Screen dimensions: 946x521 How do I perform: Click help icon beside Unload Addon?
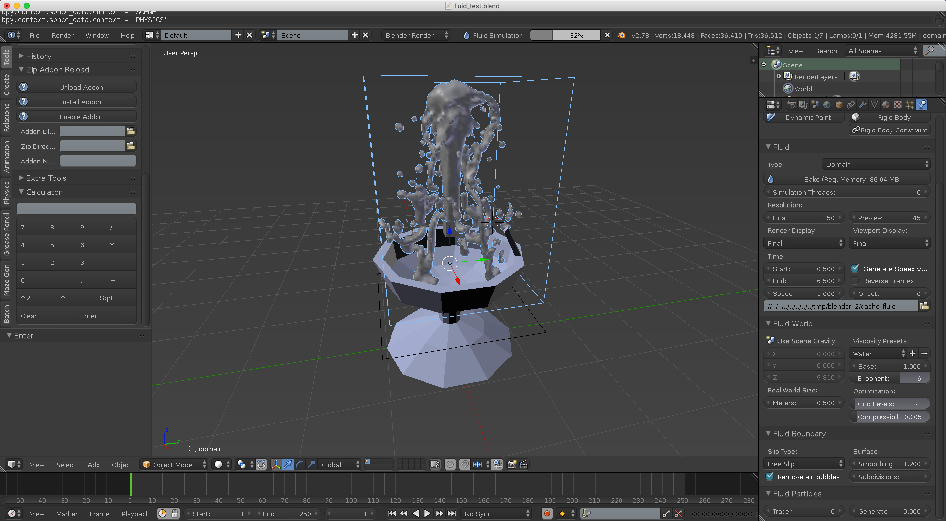point(23,87)
